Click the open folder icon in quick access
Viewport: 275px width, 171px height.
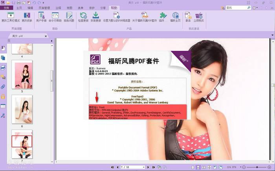(x=8, y=3)
